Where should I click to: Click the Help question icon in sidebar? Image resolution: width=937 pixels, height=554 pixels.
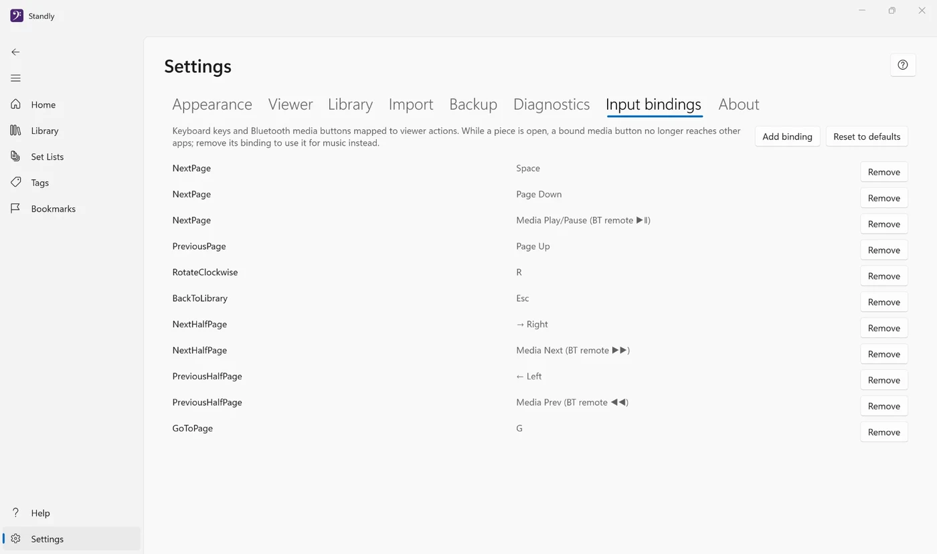point(15,513)
